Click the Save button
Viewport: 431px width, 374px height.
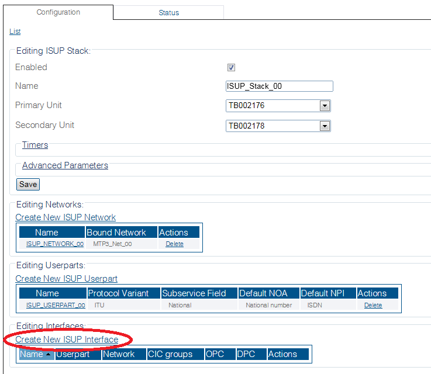pos(28,184)
